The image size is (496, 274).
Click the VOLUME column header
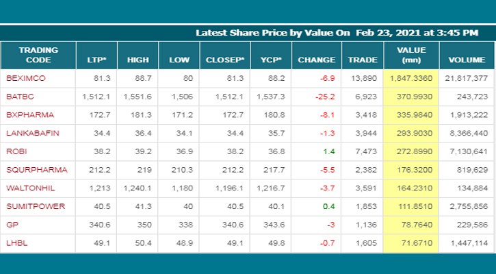(x=467, y=60)
